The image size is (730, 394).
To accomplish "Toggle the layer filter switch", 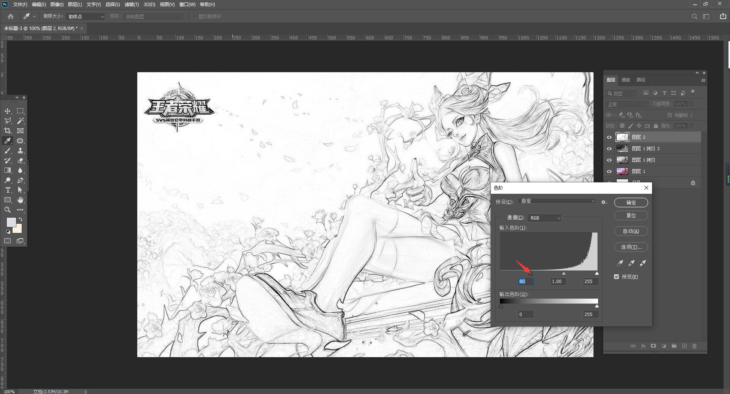I will pyautogui.click(x=693, y=92).
